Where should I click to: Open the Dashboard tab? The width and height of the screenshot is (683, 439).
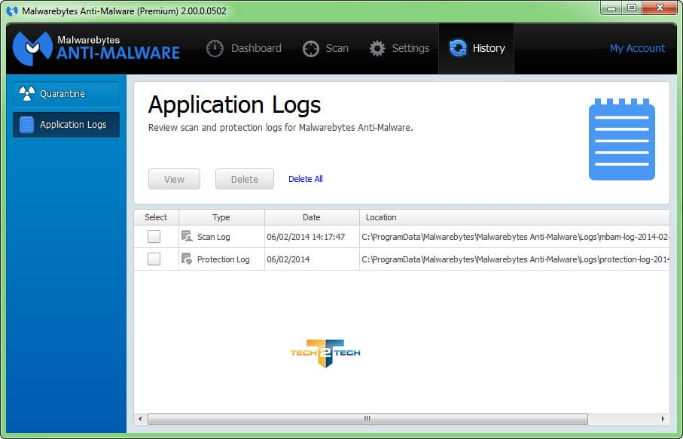(x=244, y=48)
